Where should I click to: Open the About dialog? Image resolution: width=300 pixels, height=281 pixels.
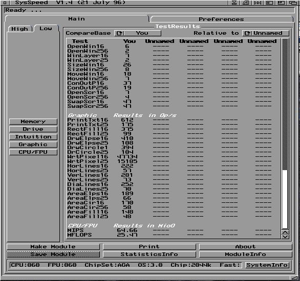point(246,247)
